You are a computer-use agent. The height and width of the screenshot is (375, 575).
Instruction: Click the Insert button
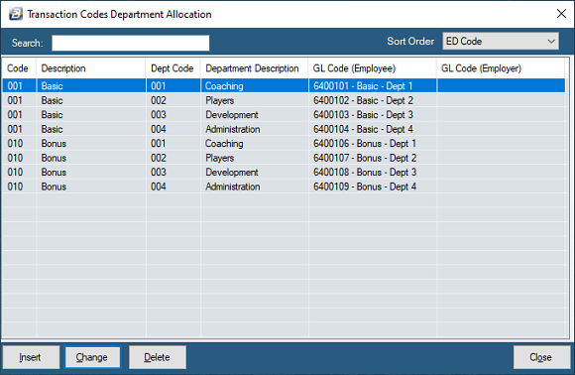pyautogui.click(x=31, y=357)
